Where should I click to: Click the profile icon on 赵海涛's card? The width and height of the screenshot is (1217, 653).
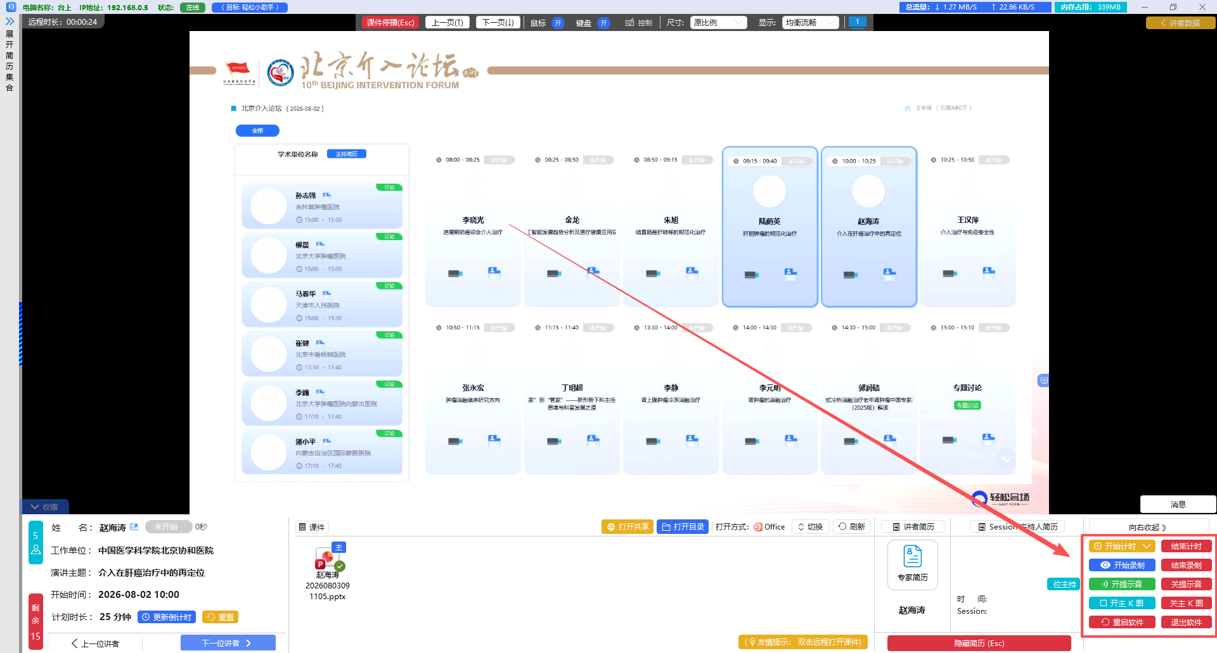890,274
